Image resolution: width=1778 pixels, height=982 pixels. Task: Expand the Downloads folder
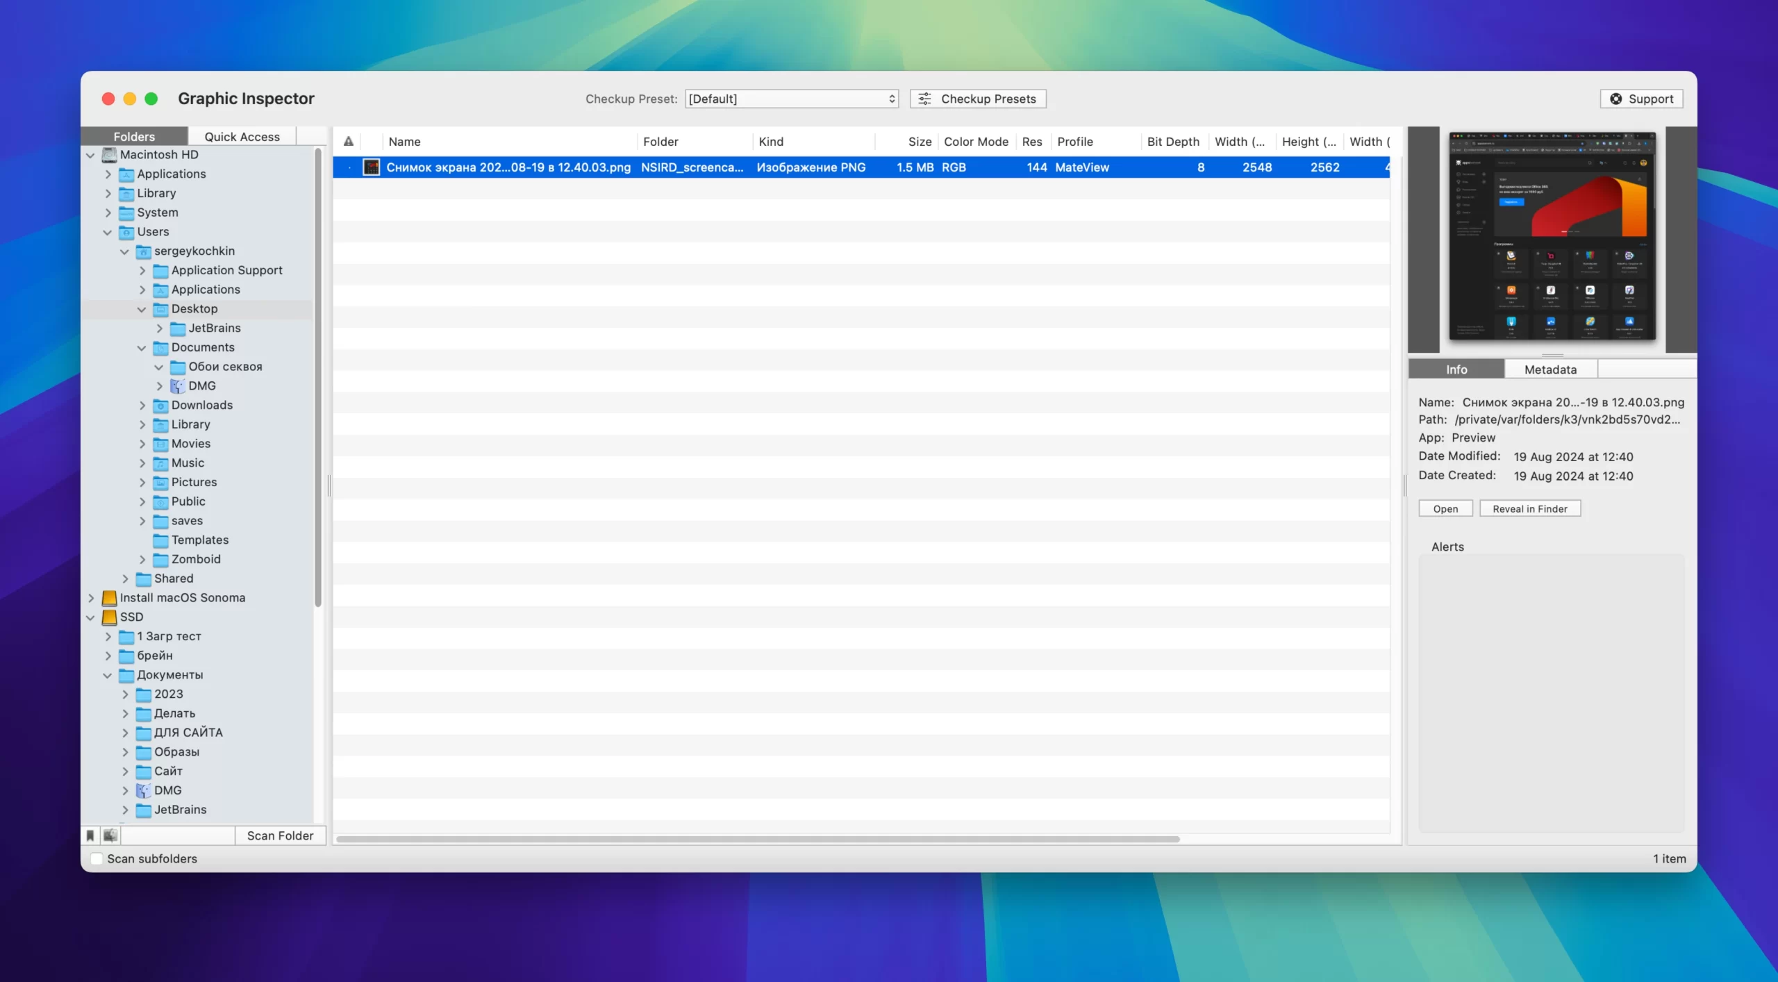[x=142, y=405]
